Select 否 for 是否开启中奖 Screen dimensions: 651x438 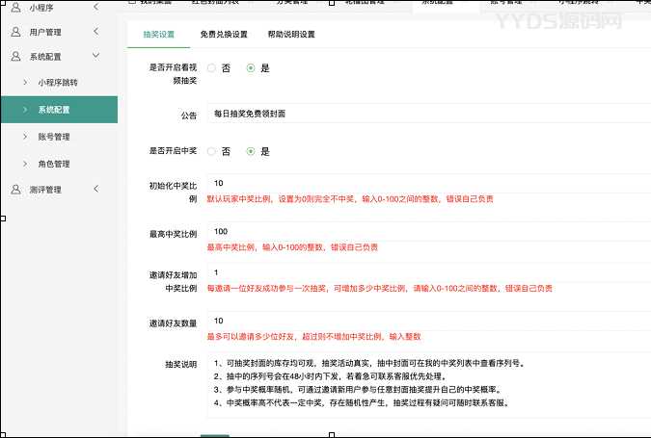[x=212, y=151]
